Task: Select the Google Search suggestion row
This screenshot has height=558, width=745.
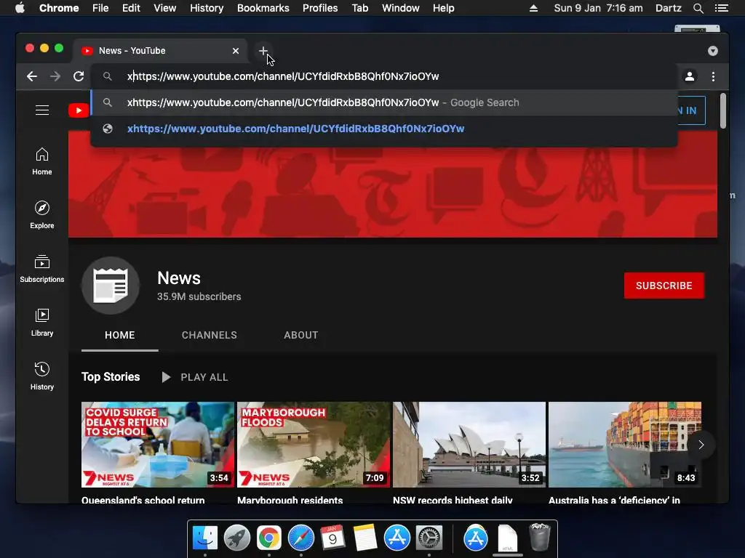Action: 384,102
